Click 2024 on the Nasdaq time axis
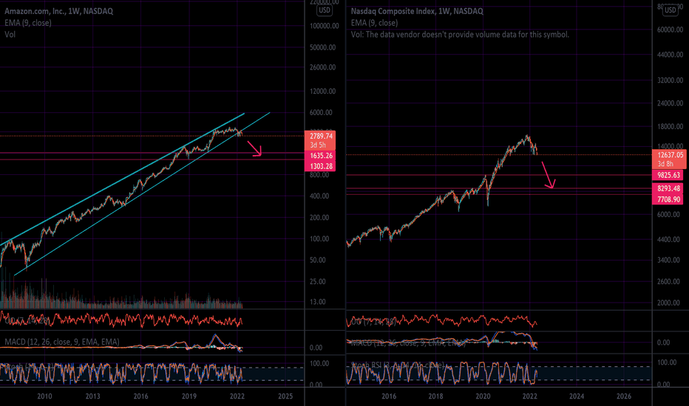Viewport: 689px width, 406px height. pyautogui.click(x=577, y=396)
